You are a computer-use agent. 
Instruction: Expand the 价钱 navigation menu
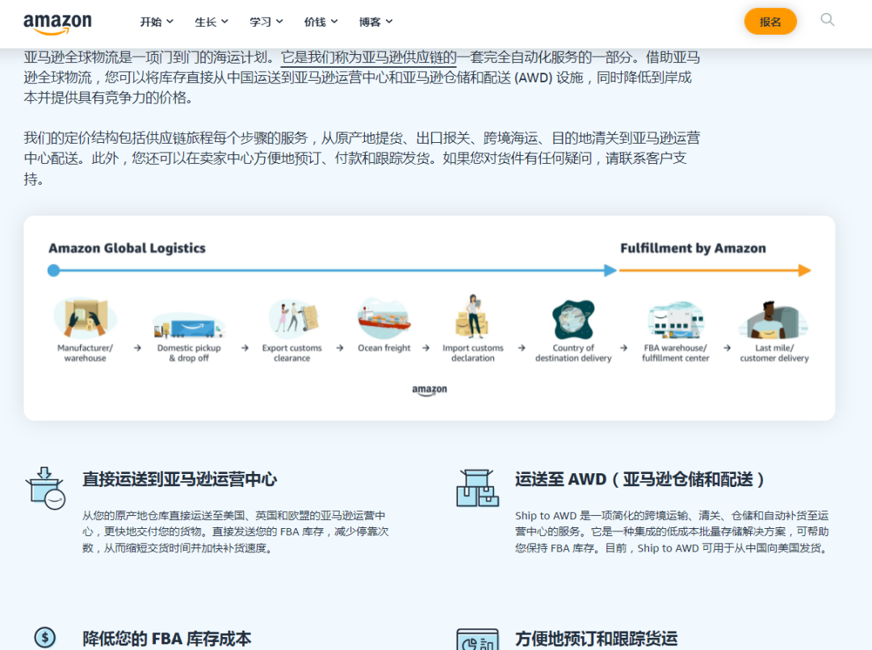[x=321, y=22]
